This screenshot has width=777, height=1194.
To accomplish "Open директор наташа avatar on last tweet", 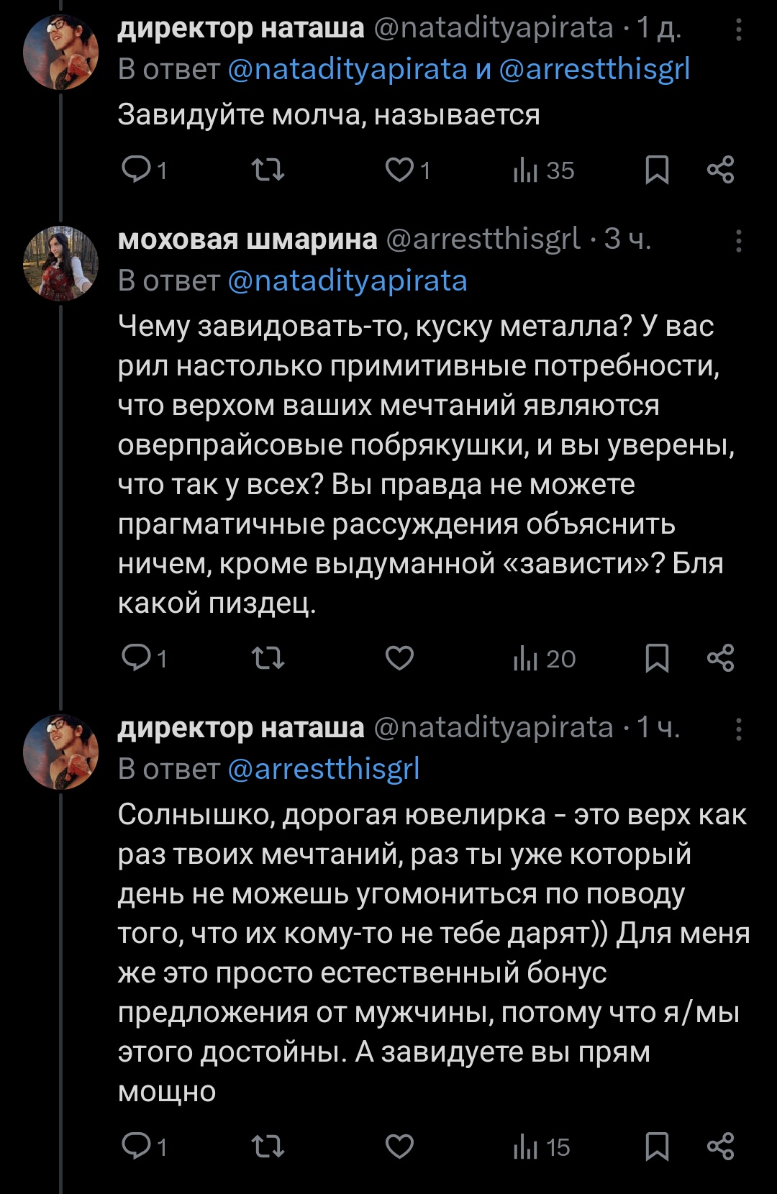I will (60, 751).
